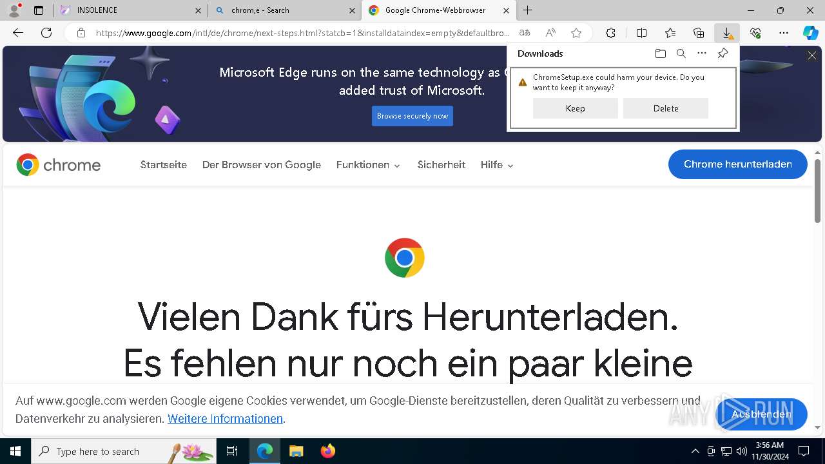Close the chrom,e - Search tab

352,10
